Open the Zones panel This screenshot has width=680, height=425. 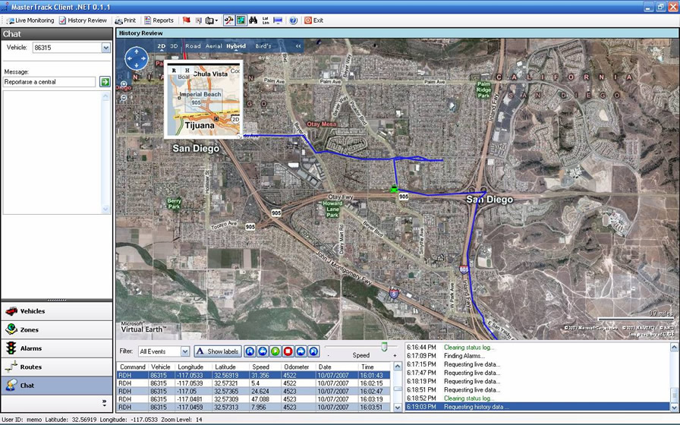pyautogui.click(x=57, y=330)
